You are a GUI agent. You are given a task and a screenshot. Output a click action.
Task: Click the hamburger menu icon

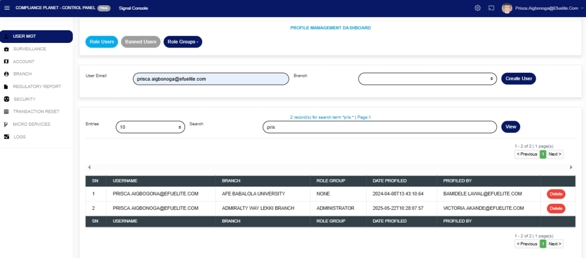pos(7,8)
